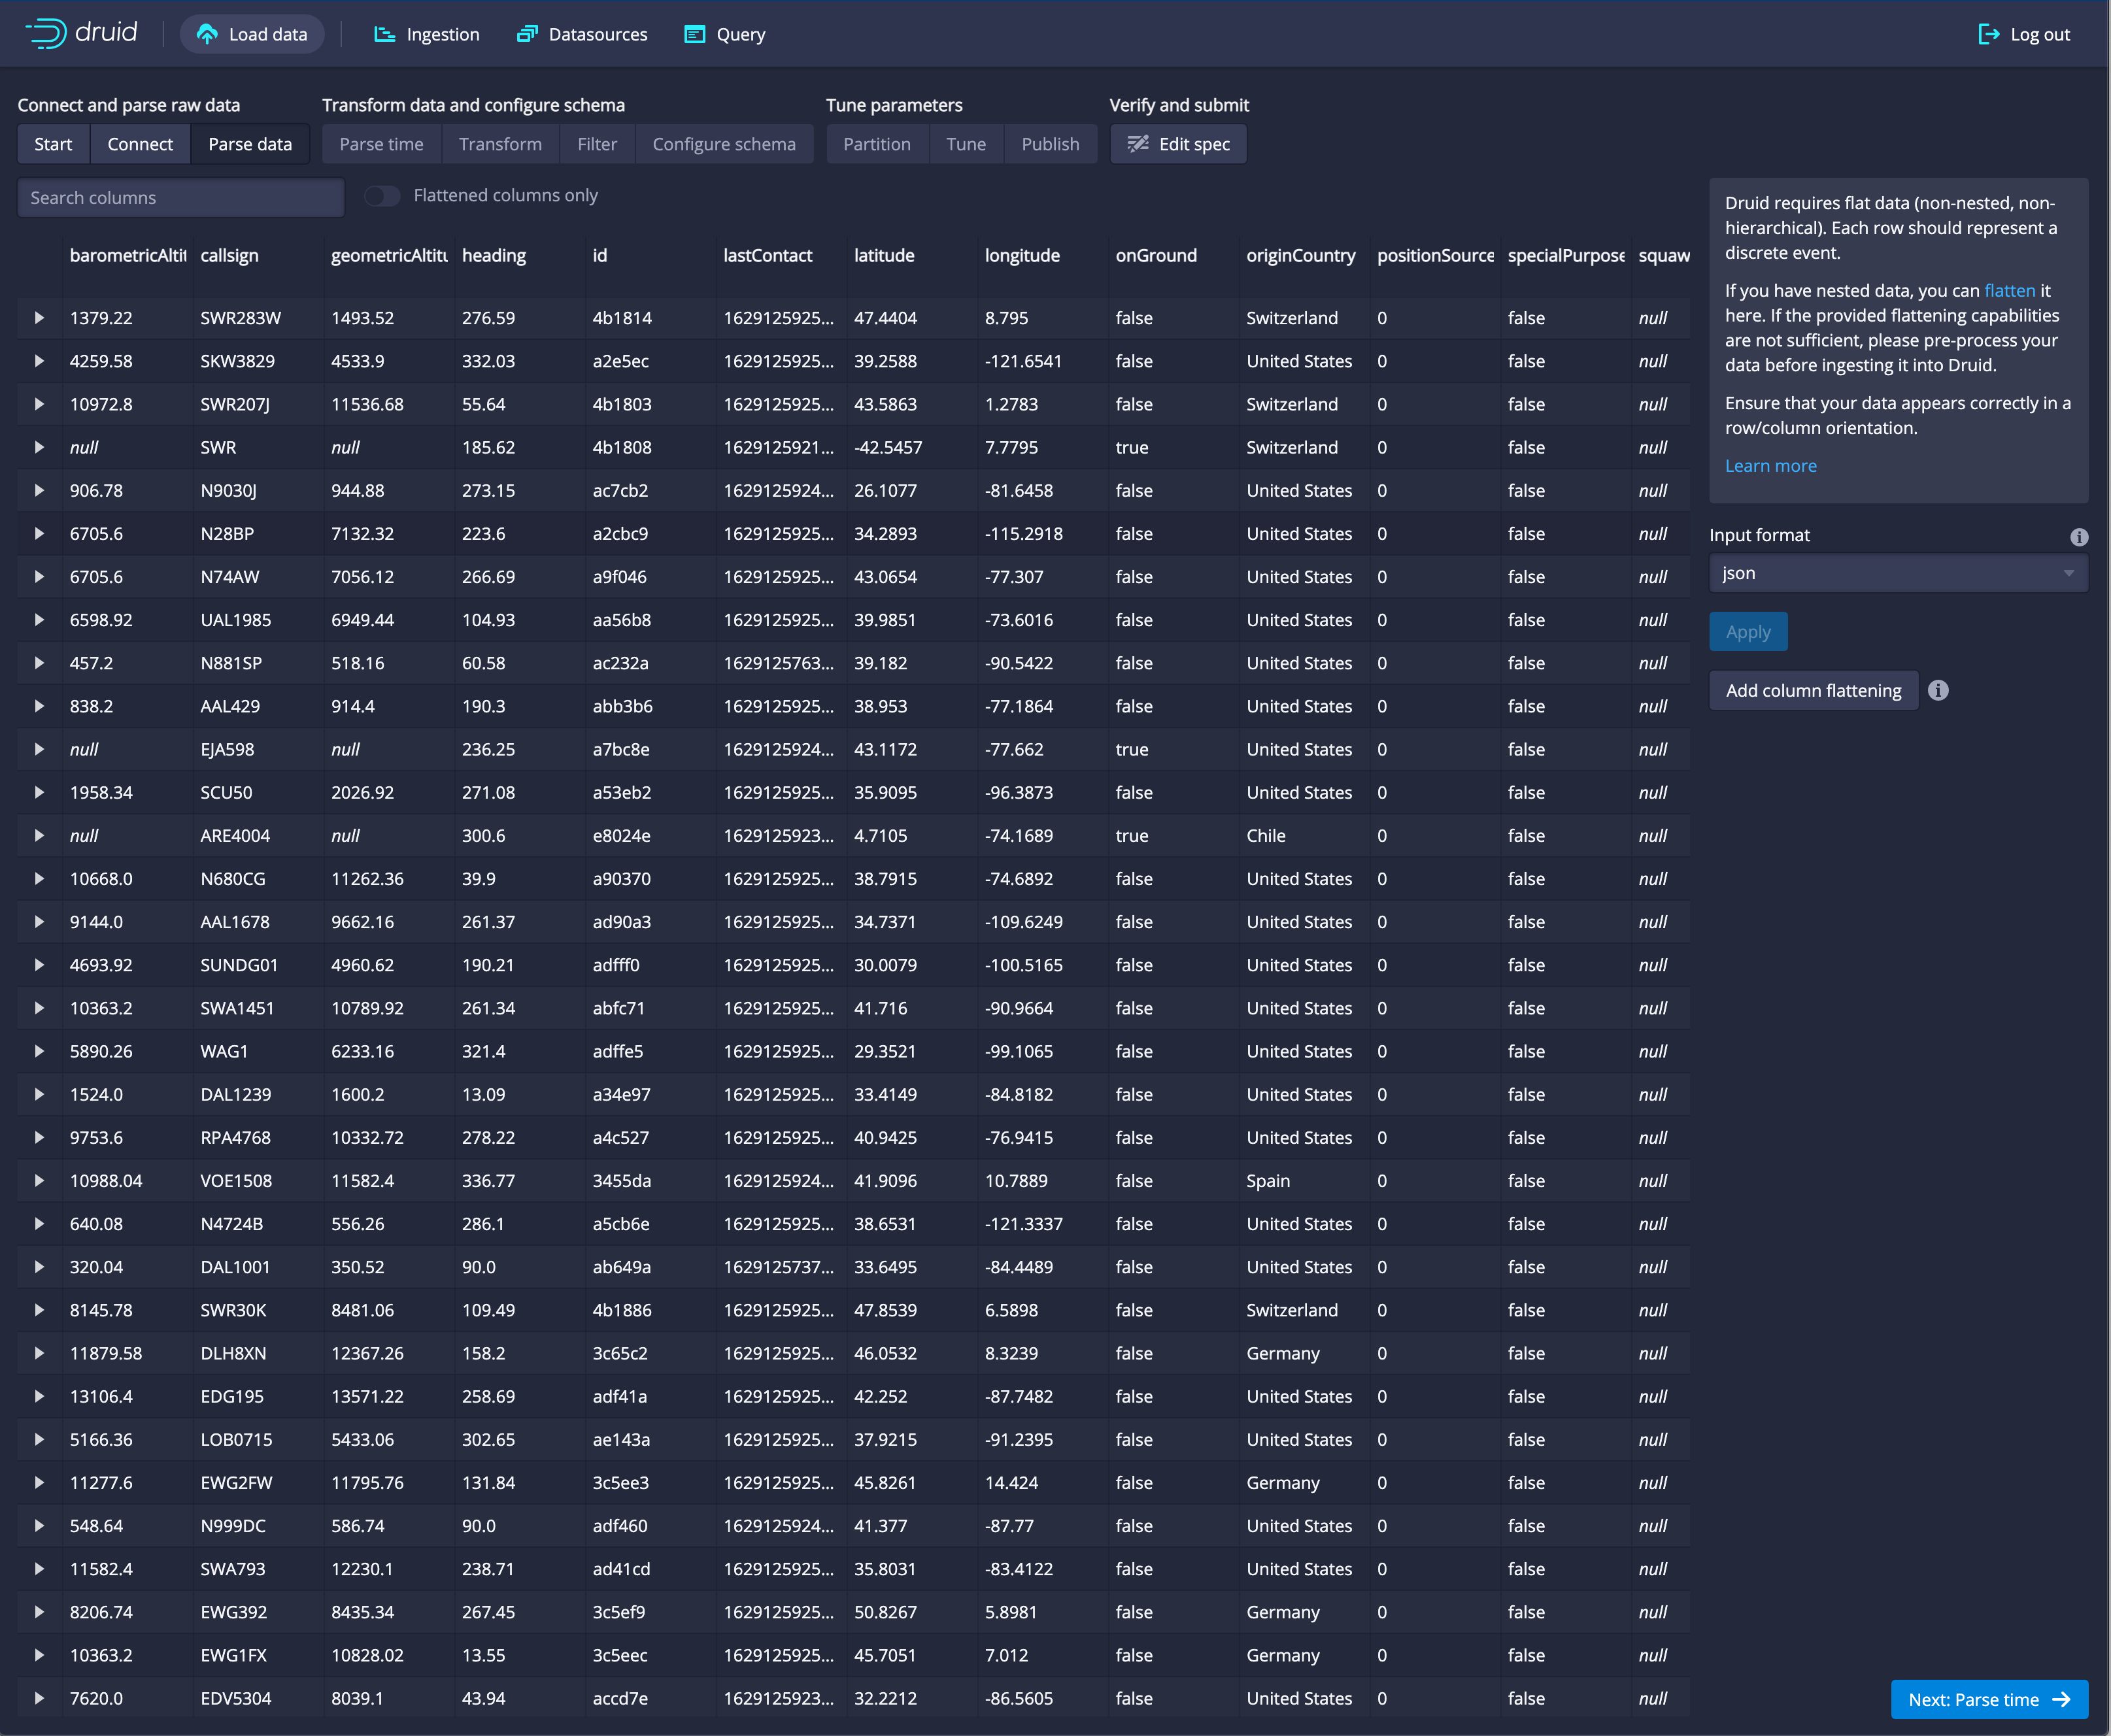Click the heading value 332.03
The width and height of the screenshot is (2111, 1736).
click(488, 361)
